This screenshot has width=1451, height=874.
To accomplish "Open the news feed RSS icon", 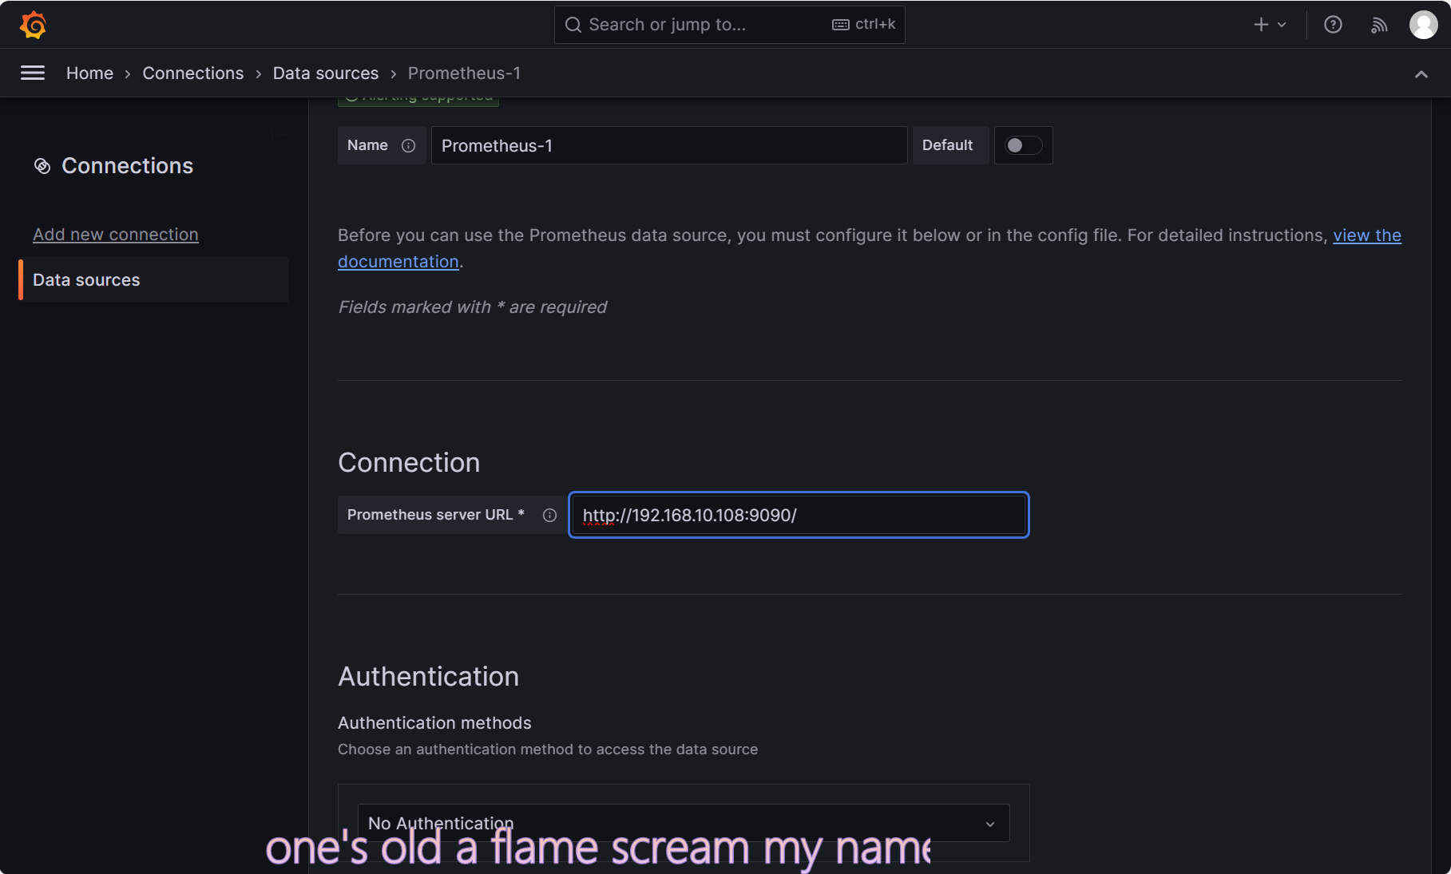I will 1379,25.
